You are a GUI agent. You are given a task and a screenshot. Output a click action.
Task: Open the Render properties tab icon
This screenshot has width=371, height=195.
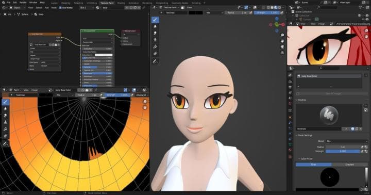(x=290, y=82)
